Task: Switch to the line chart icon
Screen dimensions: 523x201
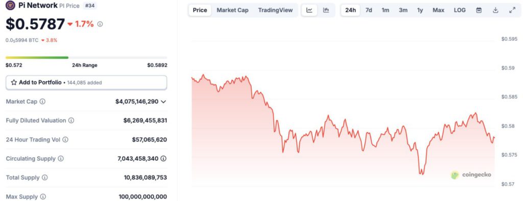Action: [x=309, y=10]
